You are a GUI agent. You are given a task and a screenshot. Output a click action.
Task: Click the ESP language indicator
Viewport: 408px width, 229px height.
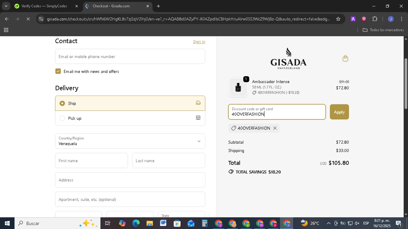(366, 223)
